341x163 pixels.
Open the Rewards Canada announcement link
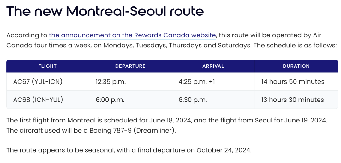[132, 35]
